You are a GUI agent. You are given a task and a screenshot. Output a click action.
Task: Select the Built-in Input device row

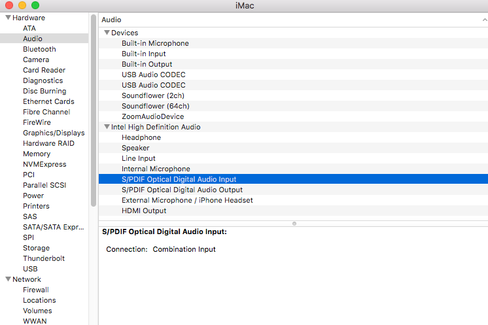pyautogui.click(x=293, y=54)
